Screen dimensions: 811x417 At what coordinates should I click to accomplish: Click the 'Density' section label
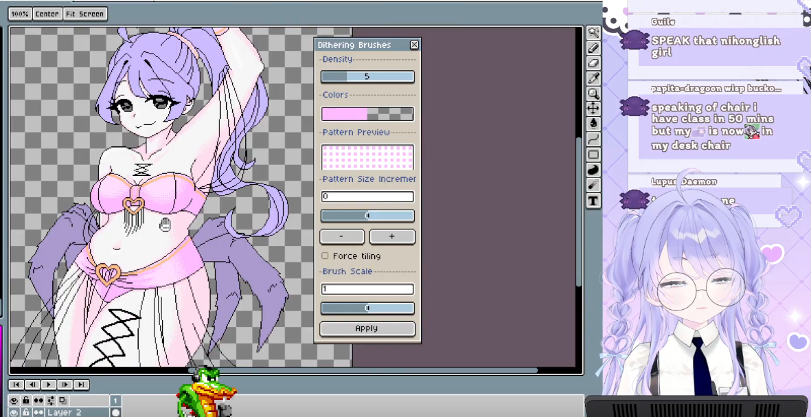[x=337, y=60]
